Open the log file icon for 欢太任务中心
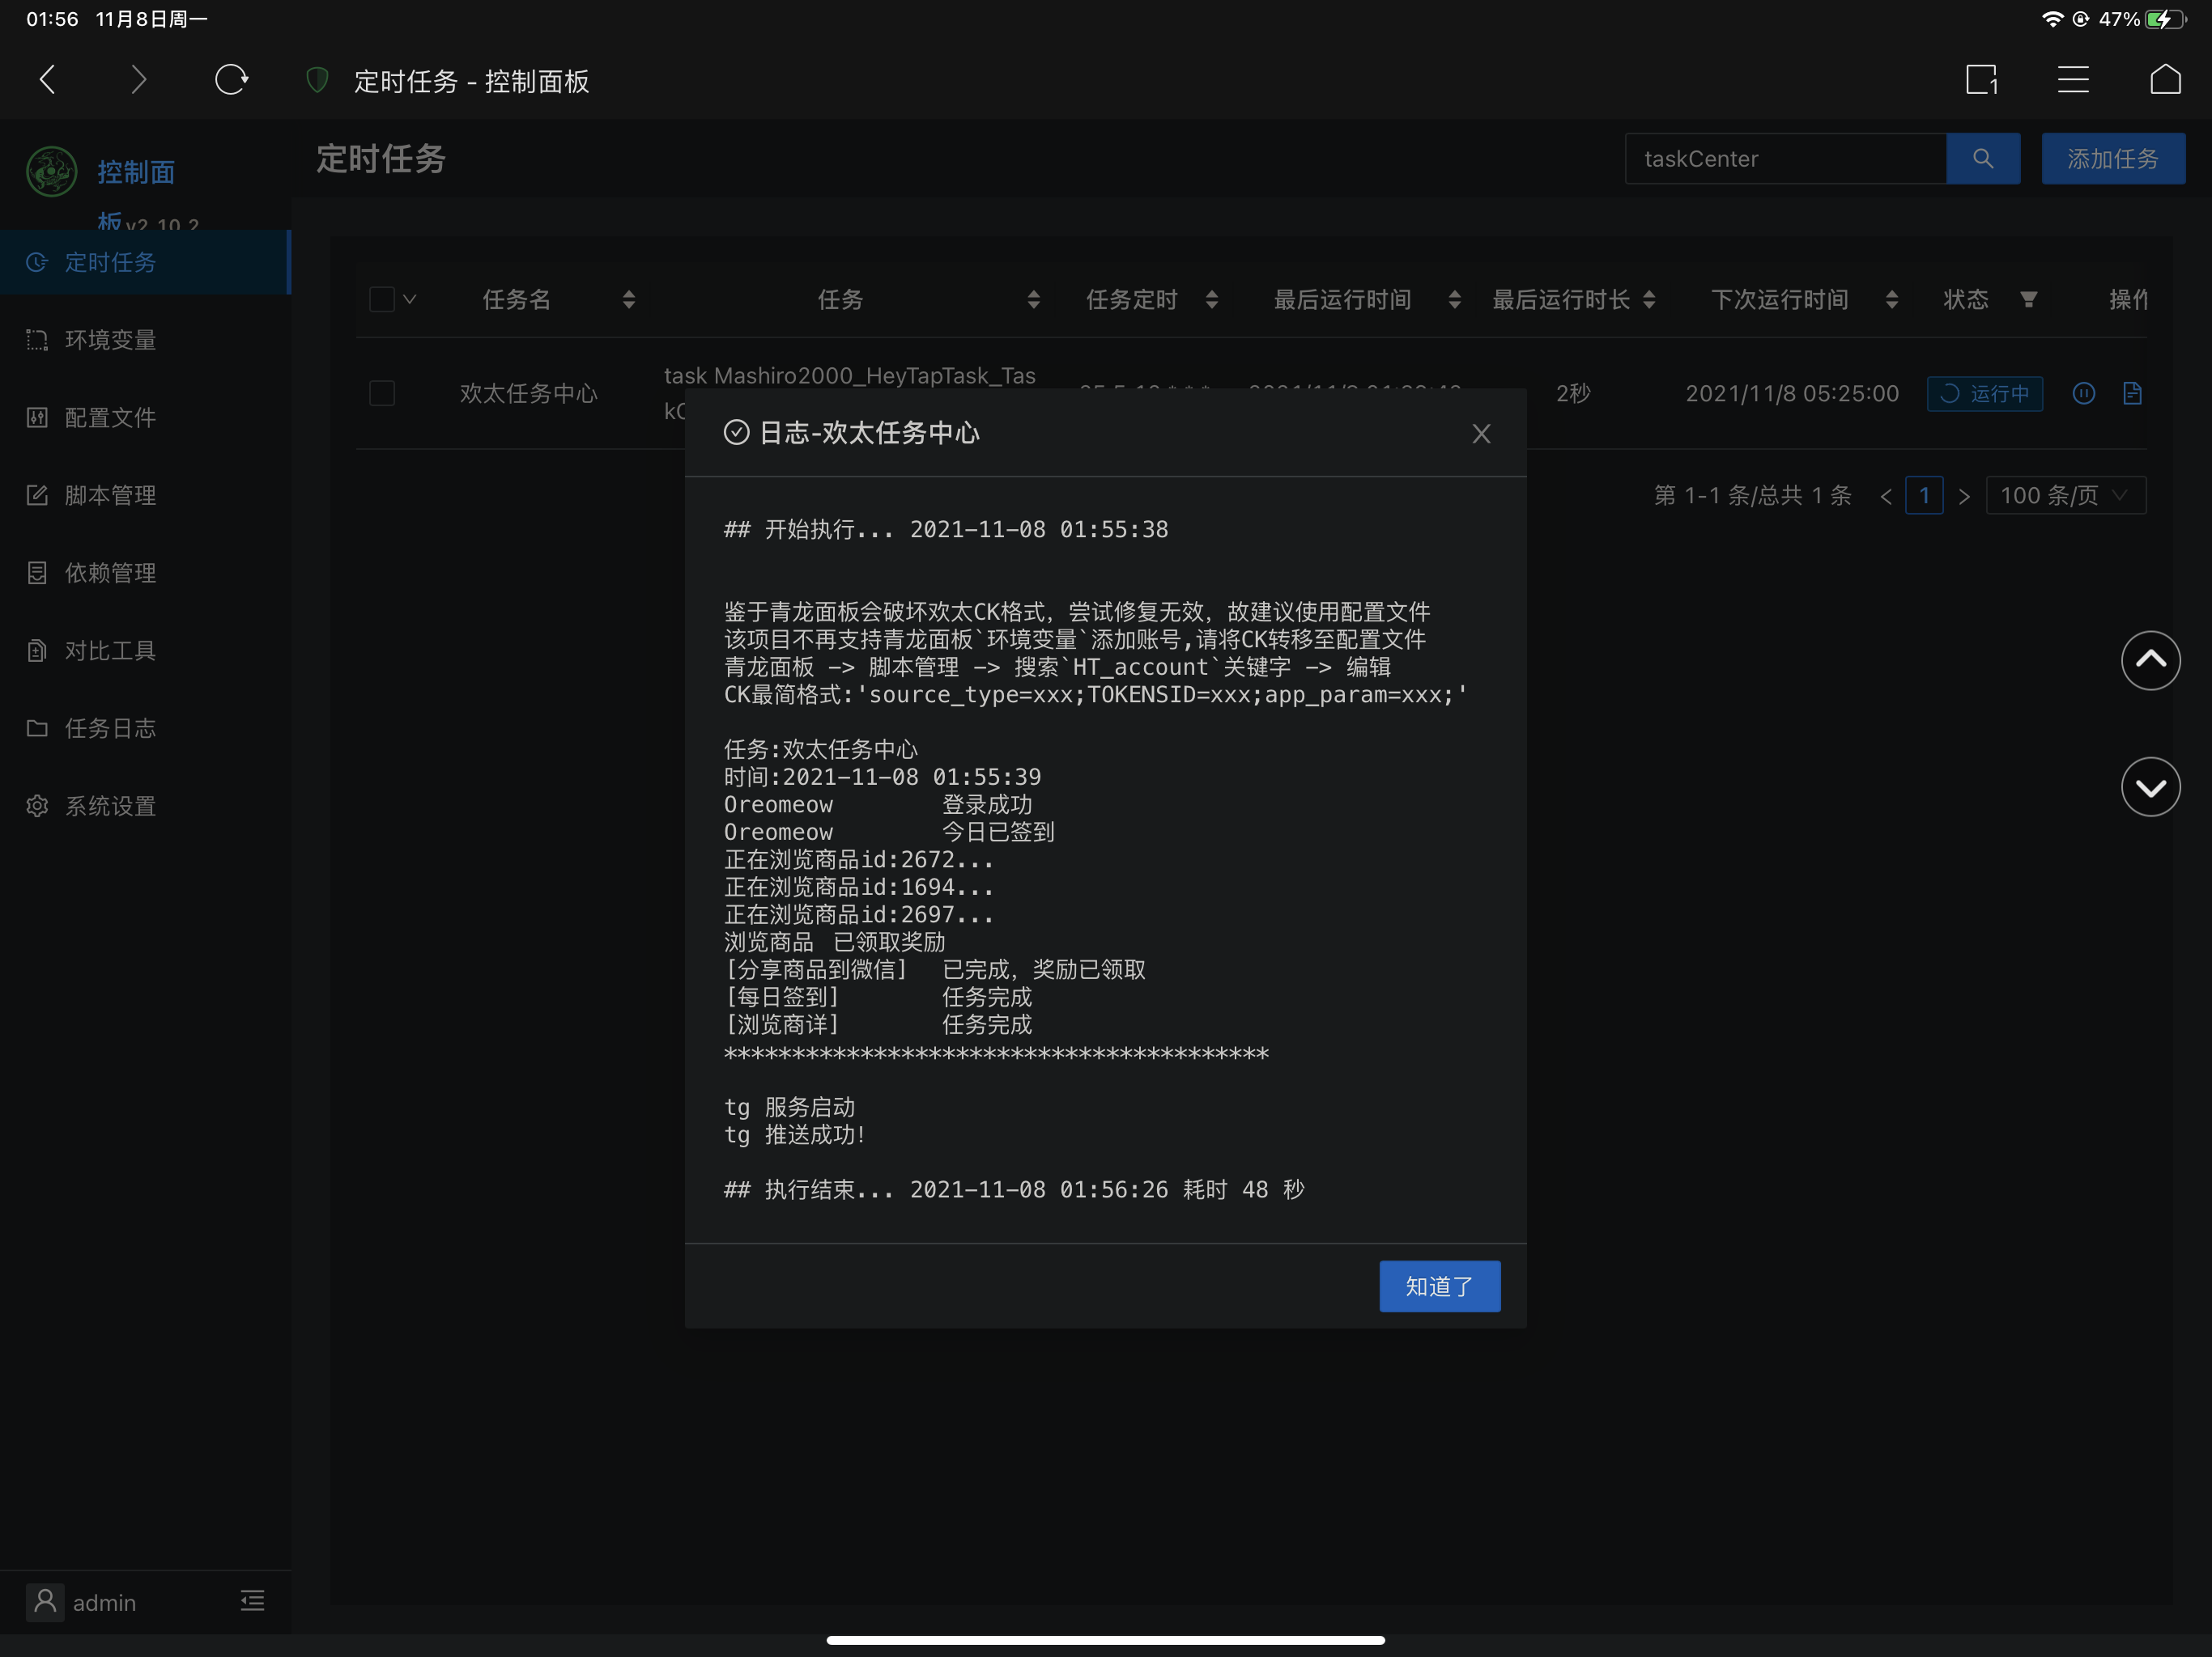This screenshot has height=1657, width=2212. (x=2133, y=394)
